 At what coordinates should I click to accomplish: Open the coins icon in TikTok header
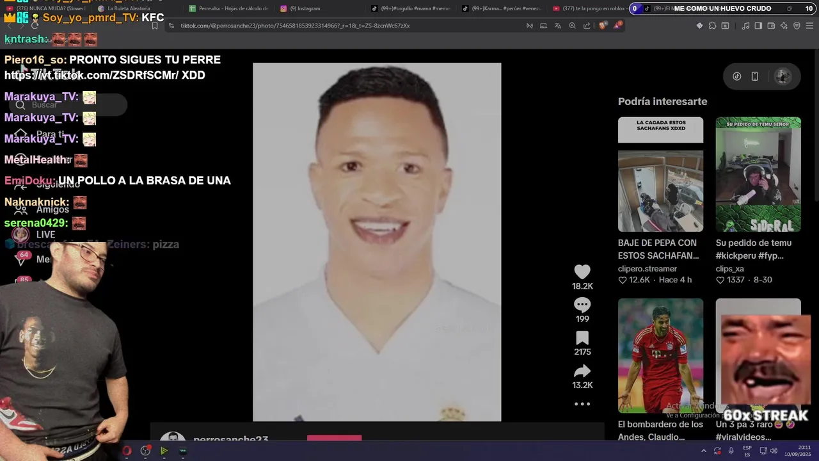coord(737,76)
